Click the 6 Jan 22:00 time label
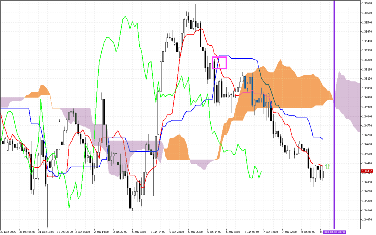 (233, 232)
